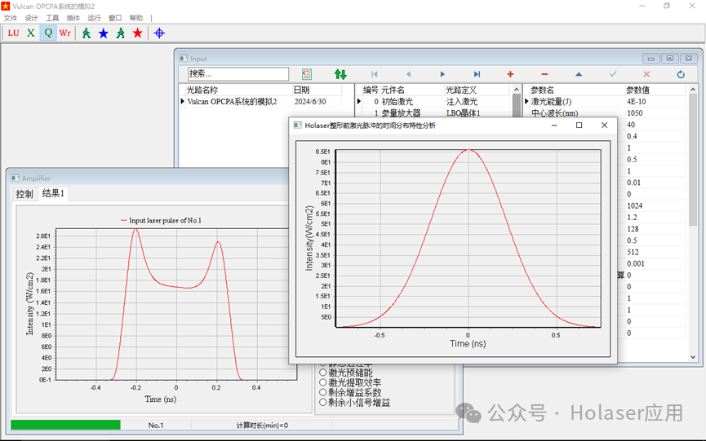This screenshot has width=706, height=441.
Task: Select the 激光预储能 radio button
Action: tap(323, 373)
